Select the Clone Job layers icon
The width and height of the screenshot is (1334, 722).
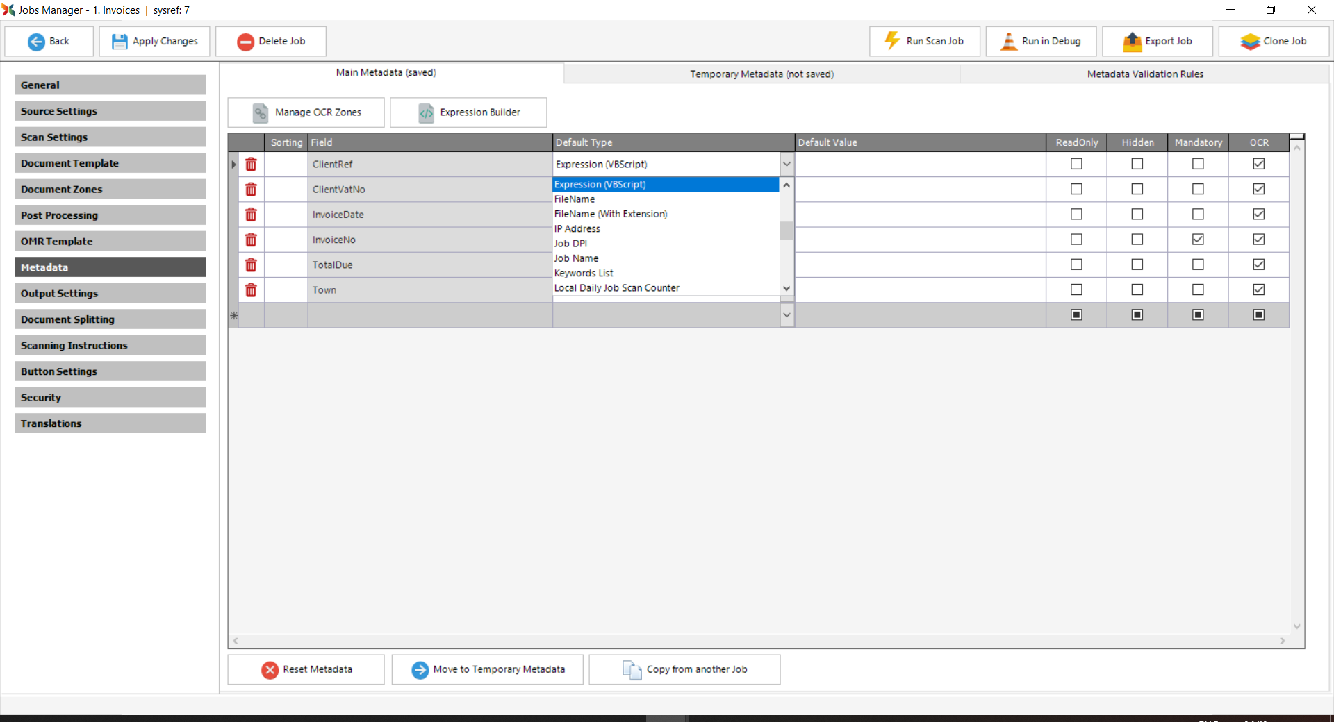(1250, 41)
